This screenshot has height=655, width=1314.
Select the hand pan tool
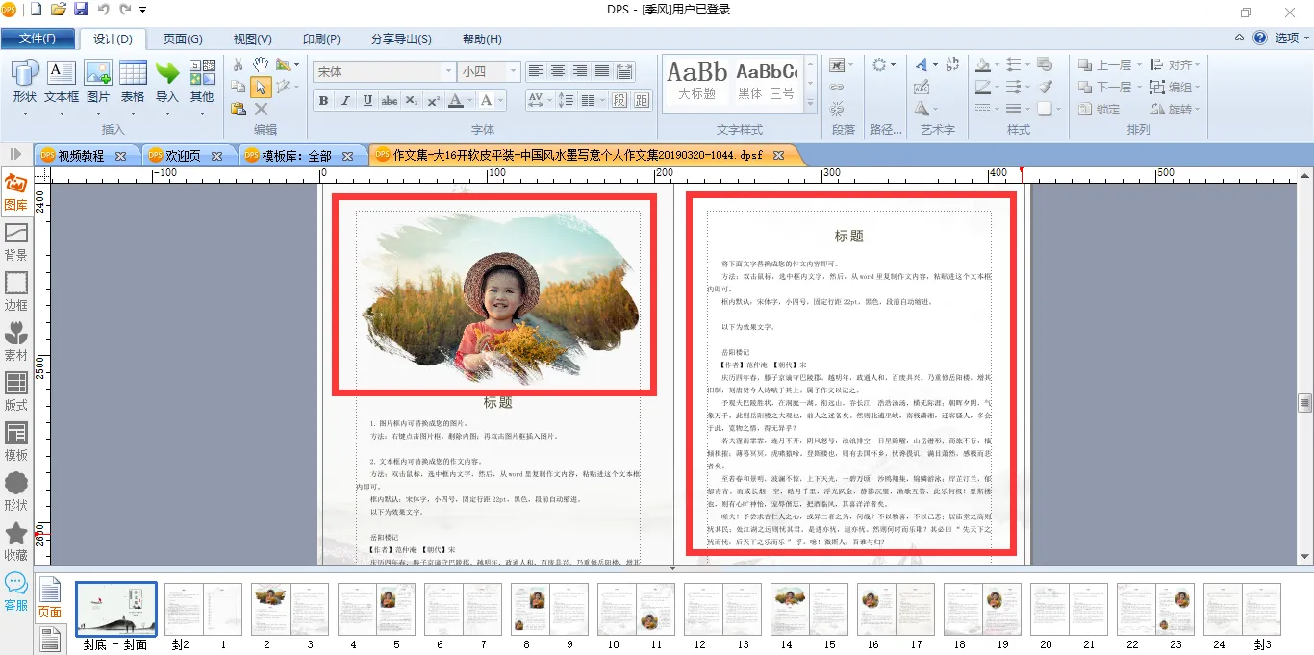[261, 64]
